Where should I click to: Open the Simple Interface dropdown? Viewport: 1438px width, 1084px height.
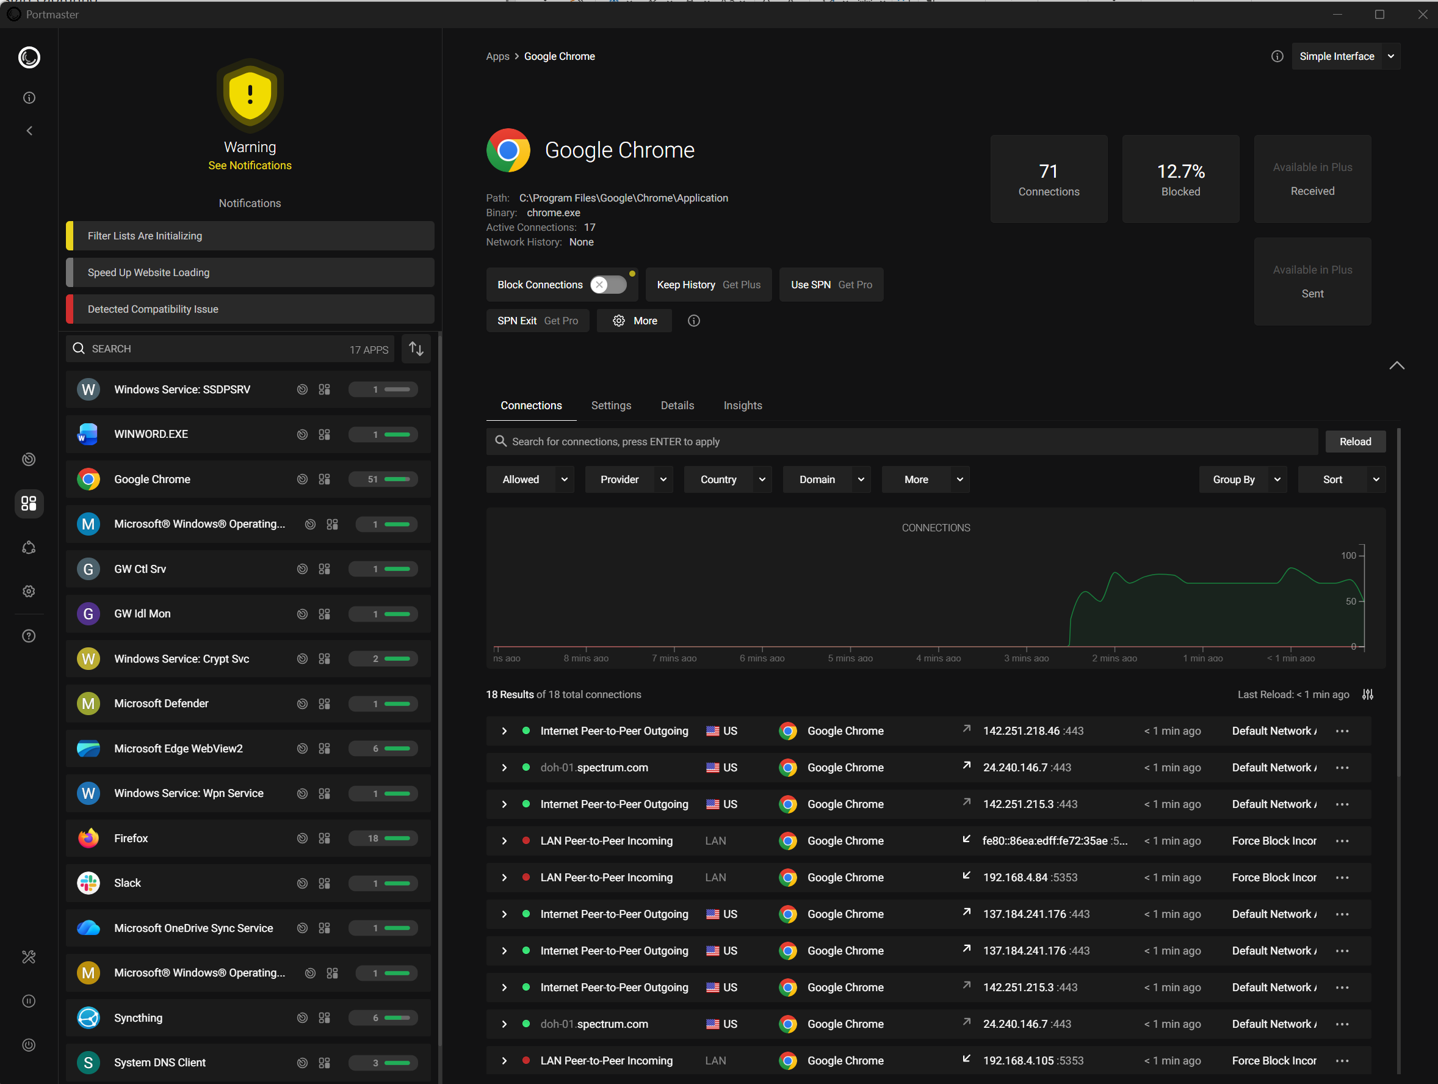pyautogui.click(x=1346, y=57)
